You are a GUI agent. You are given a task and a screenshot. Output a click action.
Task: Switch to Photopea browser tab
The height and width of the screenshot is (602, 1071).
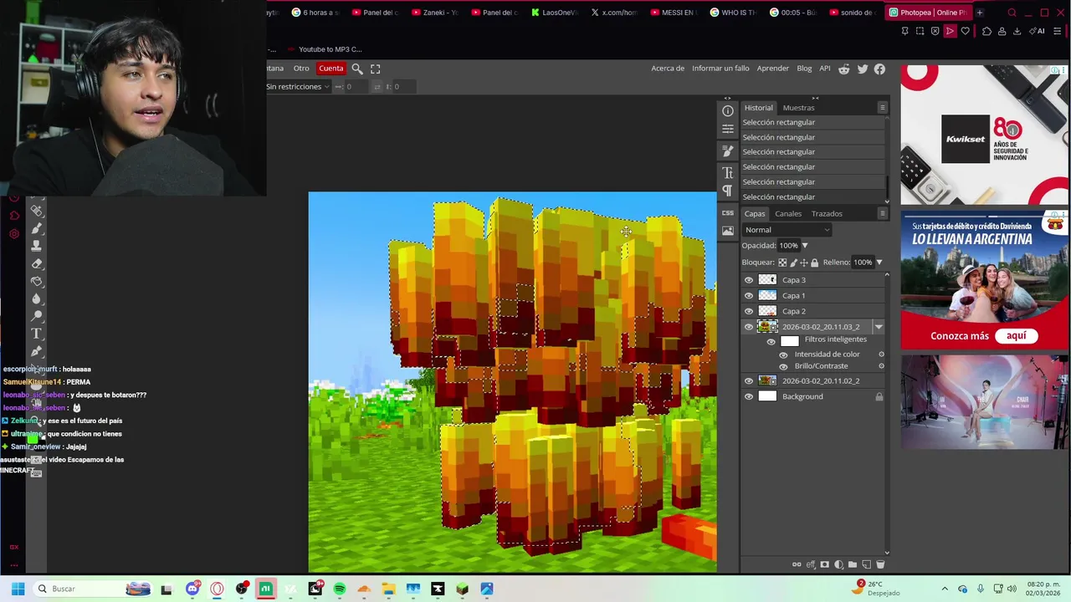pyautogui.click(x=927, y=13)
